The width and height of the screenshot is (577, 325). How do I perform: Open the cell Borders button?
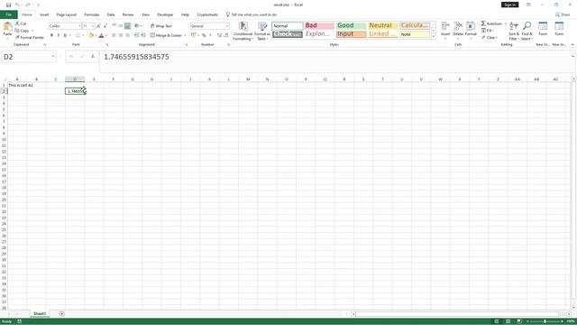78,35
